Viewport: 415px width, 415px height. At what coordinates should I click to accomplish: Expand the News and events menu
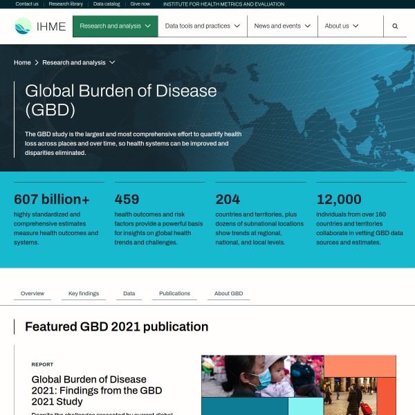tap(282, 26)
